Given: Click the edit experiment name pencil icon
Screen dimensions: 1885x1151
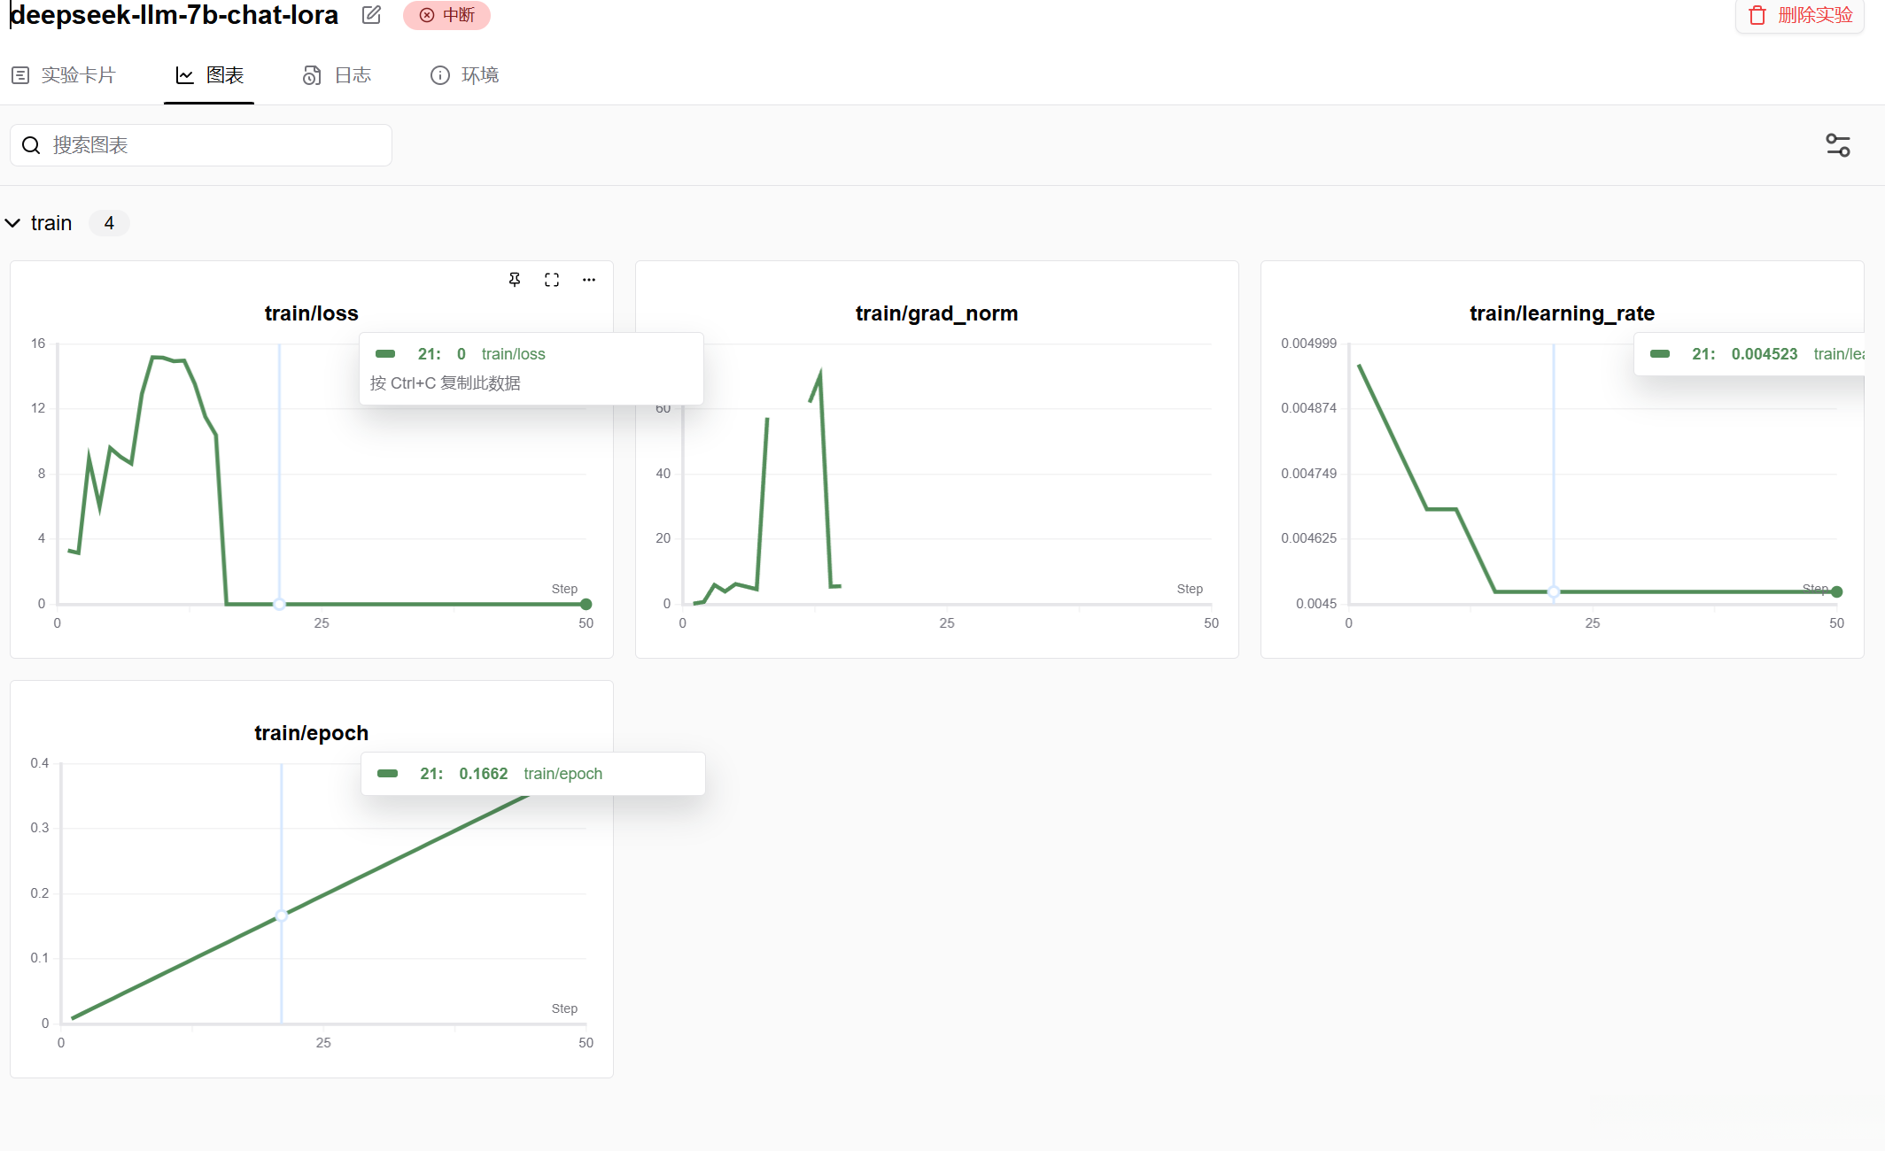Looking at the screenshot, I should [372, 15].
